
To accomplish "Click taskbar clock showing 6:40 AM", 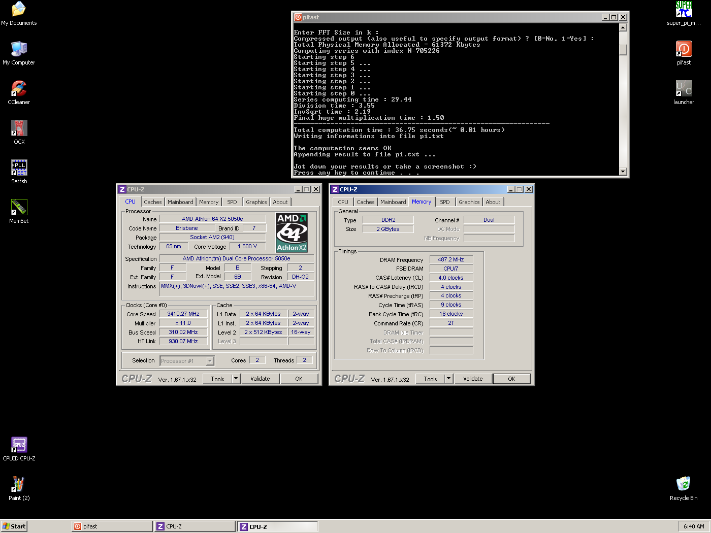I will pyautogui.click(x=694, y=526).
